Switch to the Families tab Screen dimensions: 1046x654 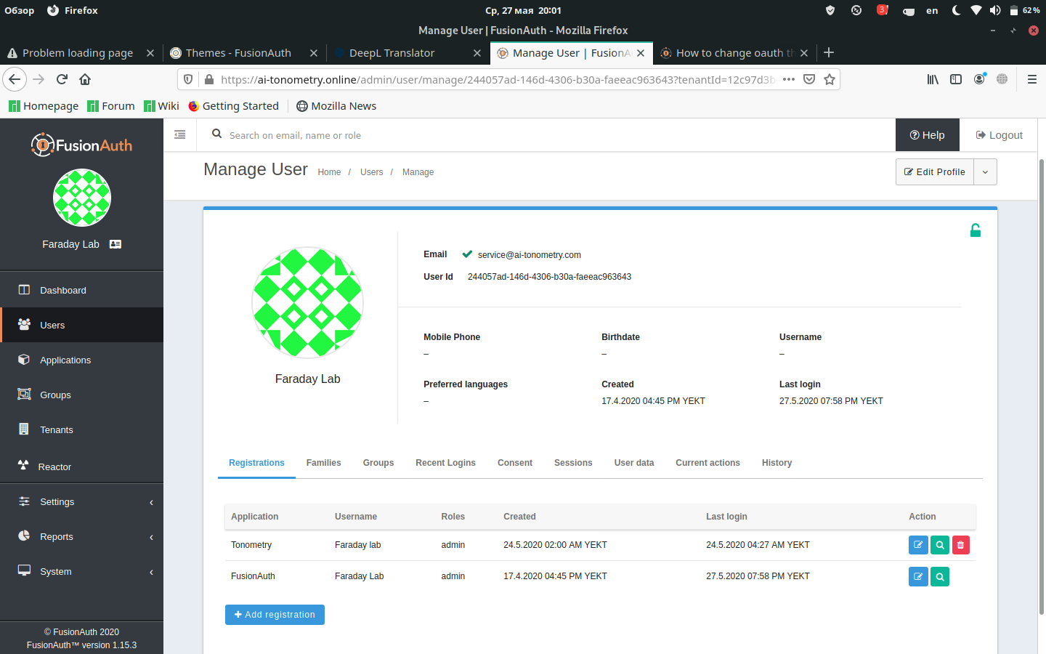tap(323, 463)
